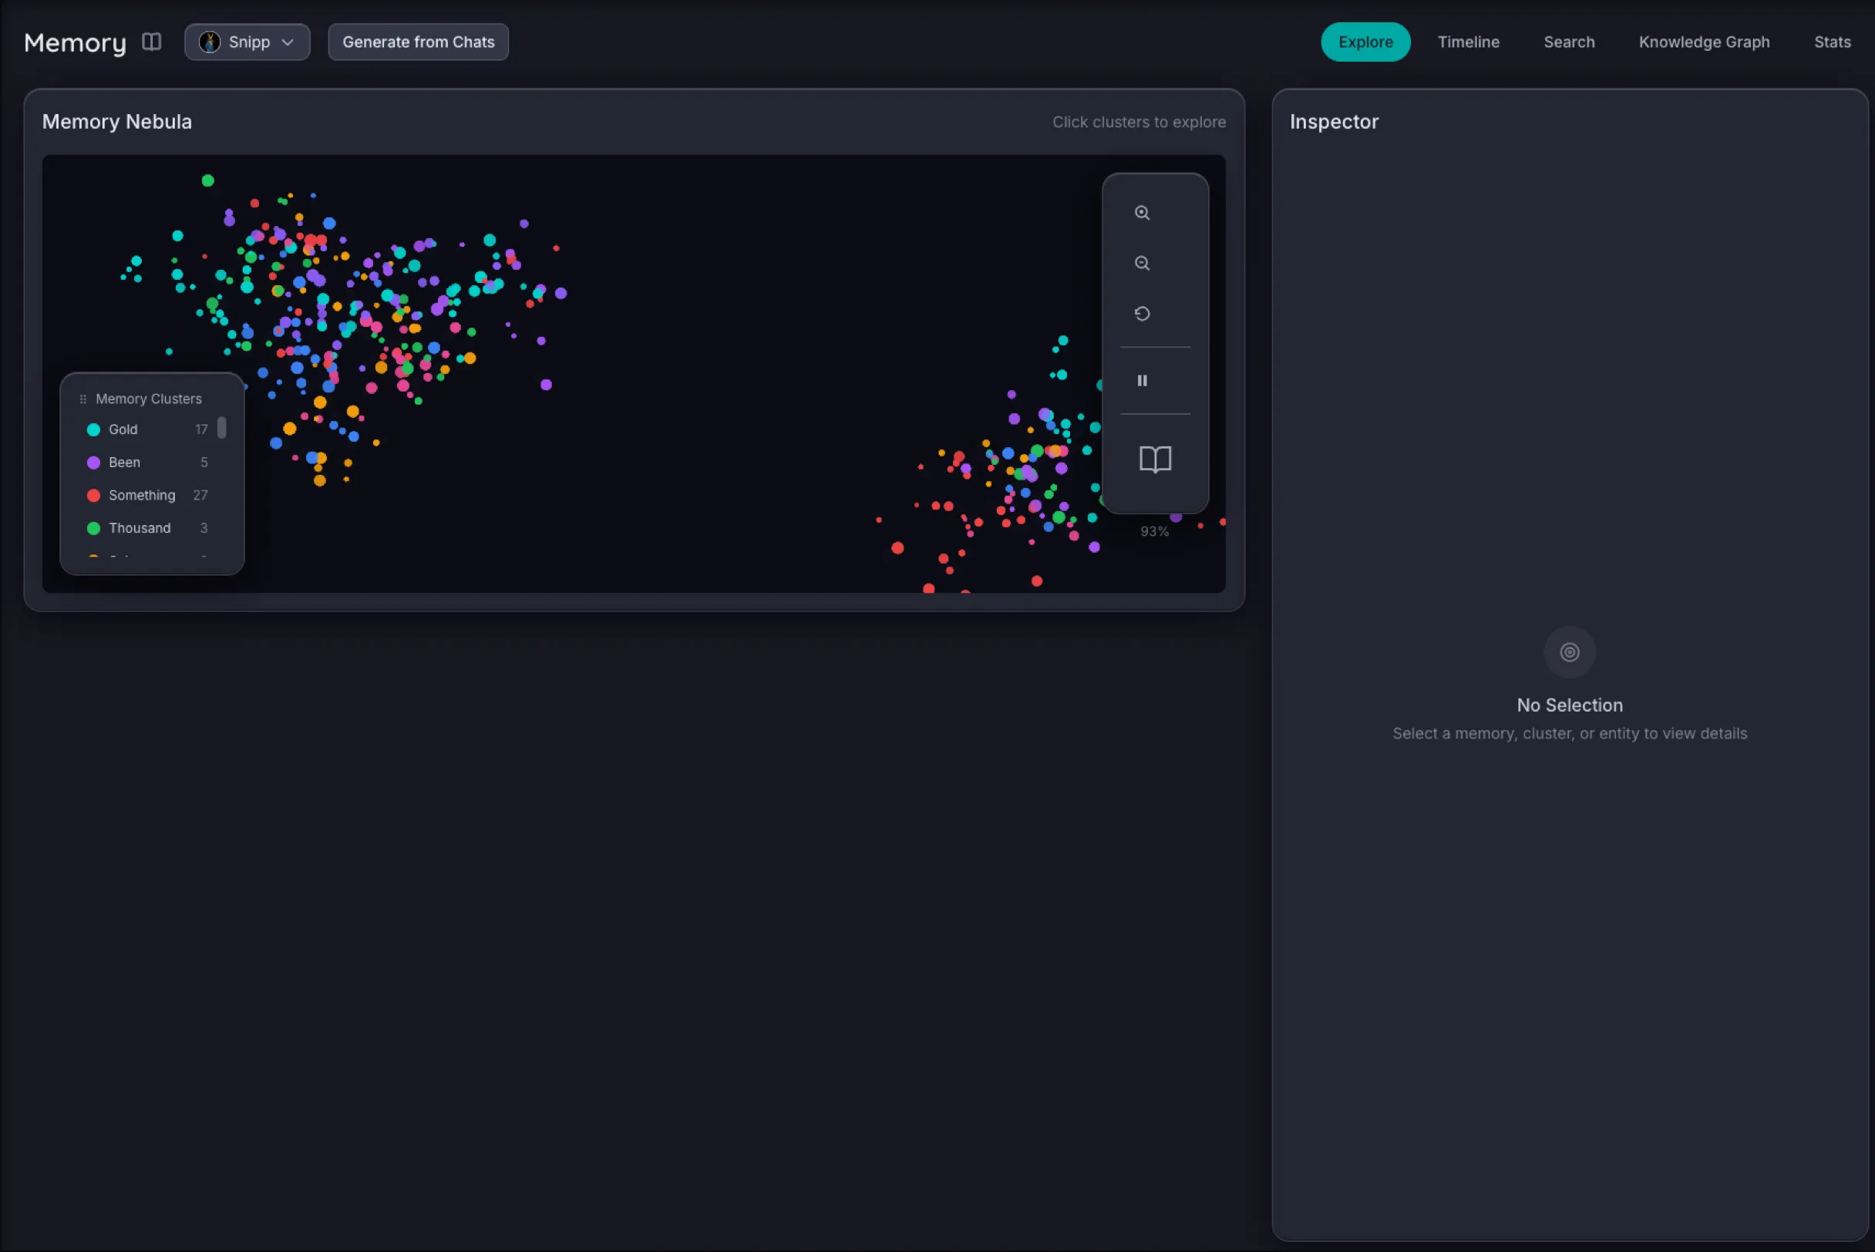Click the Memory Clusters drag handle

(x=83, y=399)
